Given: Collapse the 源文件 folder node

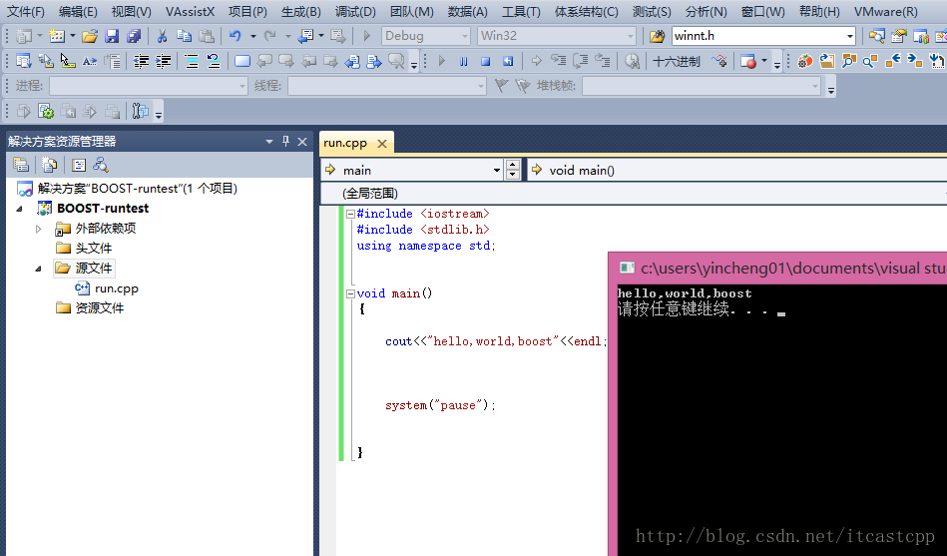Looking at the screenshot, I should pos(39,269).
